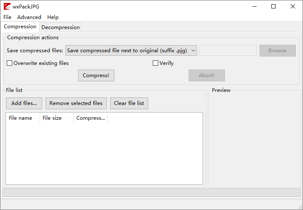Open the File menu
Viewport: 303px width, 210px height.
(x=7, y=17)
